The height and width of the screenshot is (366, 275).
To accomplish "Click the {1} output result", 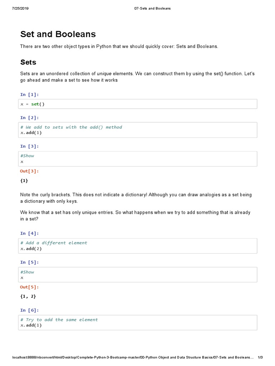I will pos(24,181).
